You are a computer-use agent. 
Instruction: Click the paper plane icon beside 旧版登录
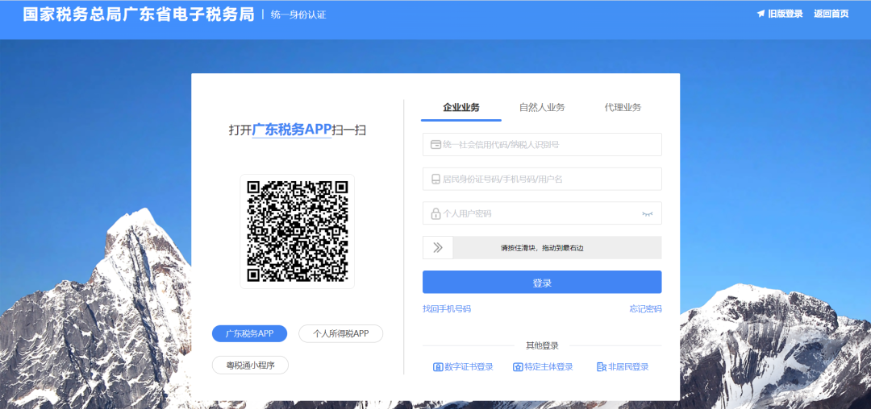761,14
